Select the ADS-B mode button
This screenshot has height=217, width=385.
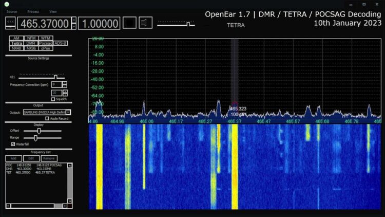61,44
